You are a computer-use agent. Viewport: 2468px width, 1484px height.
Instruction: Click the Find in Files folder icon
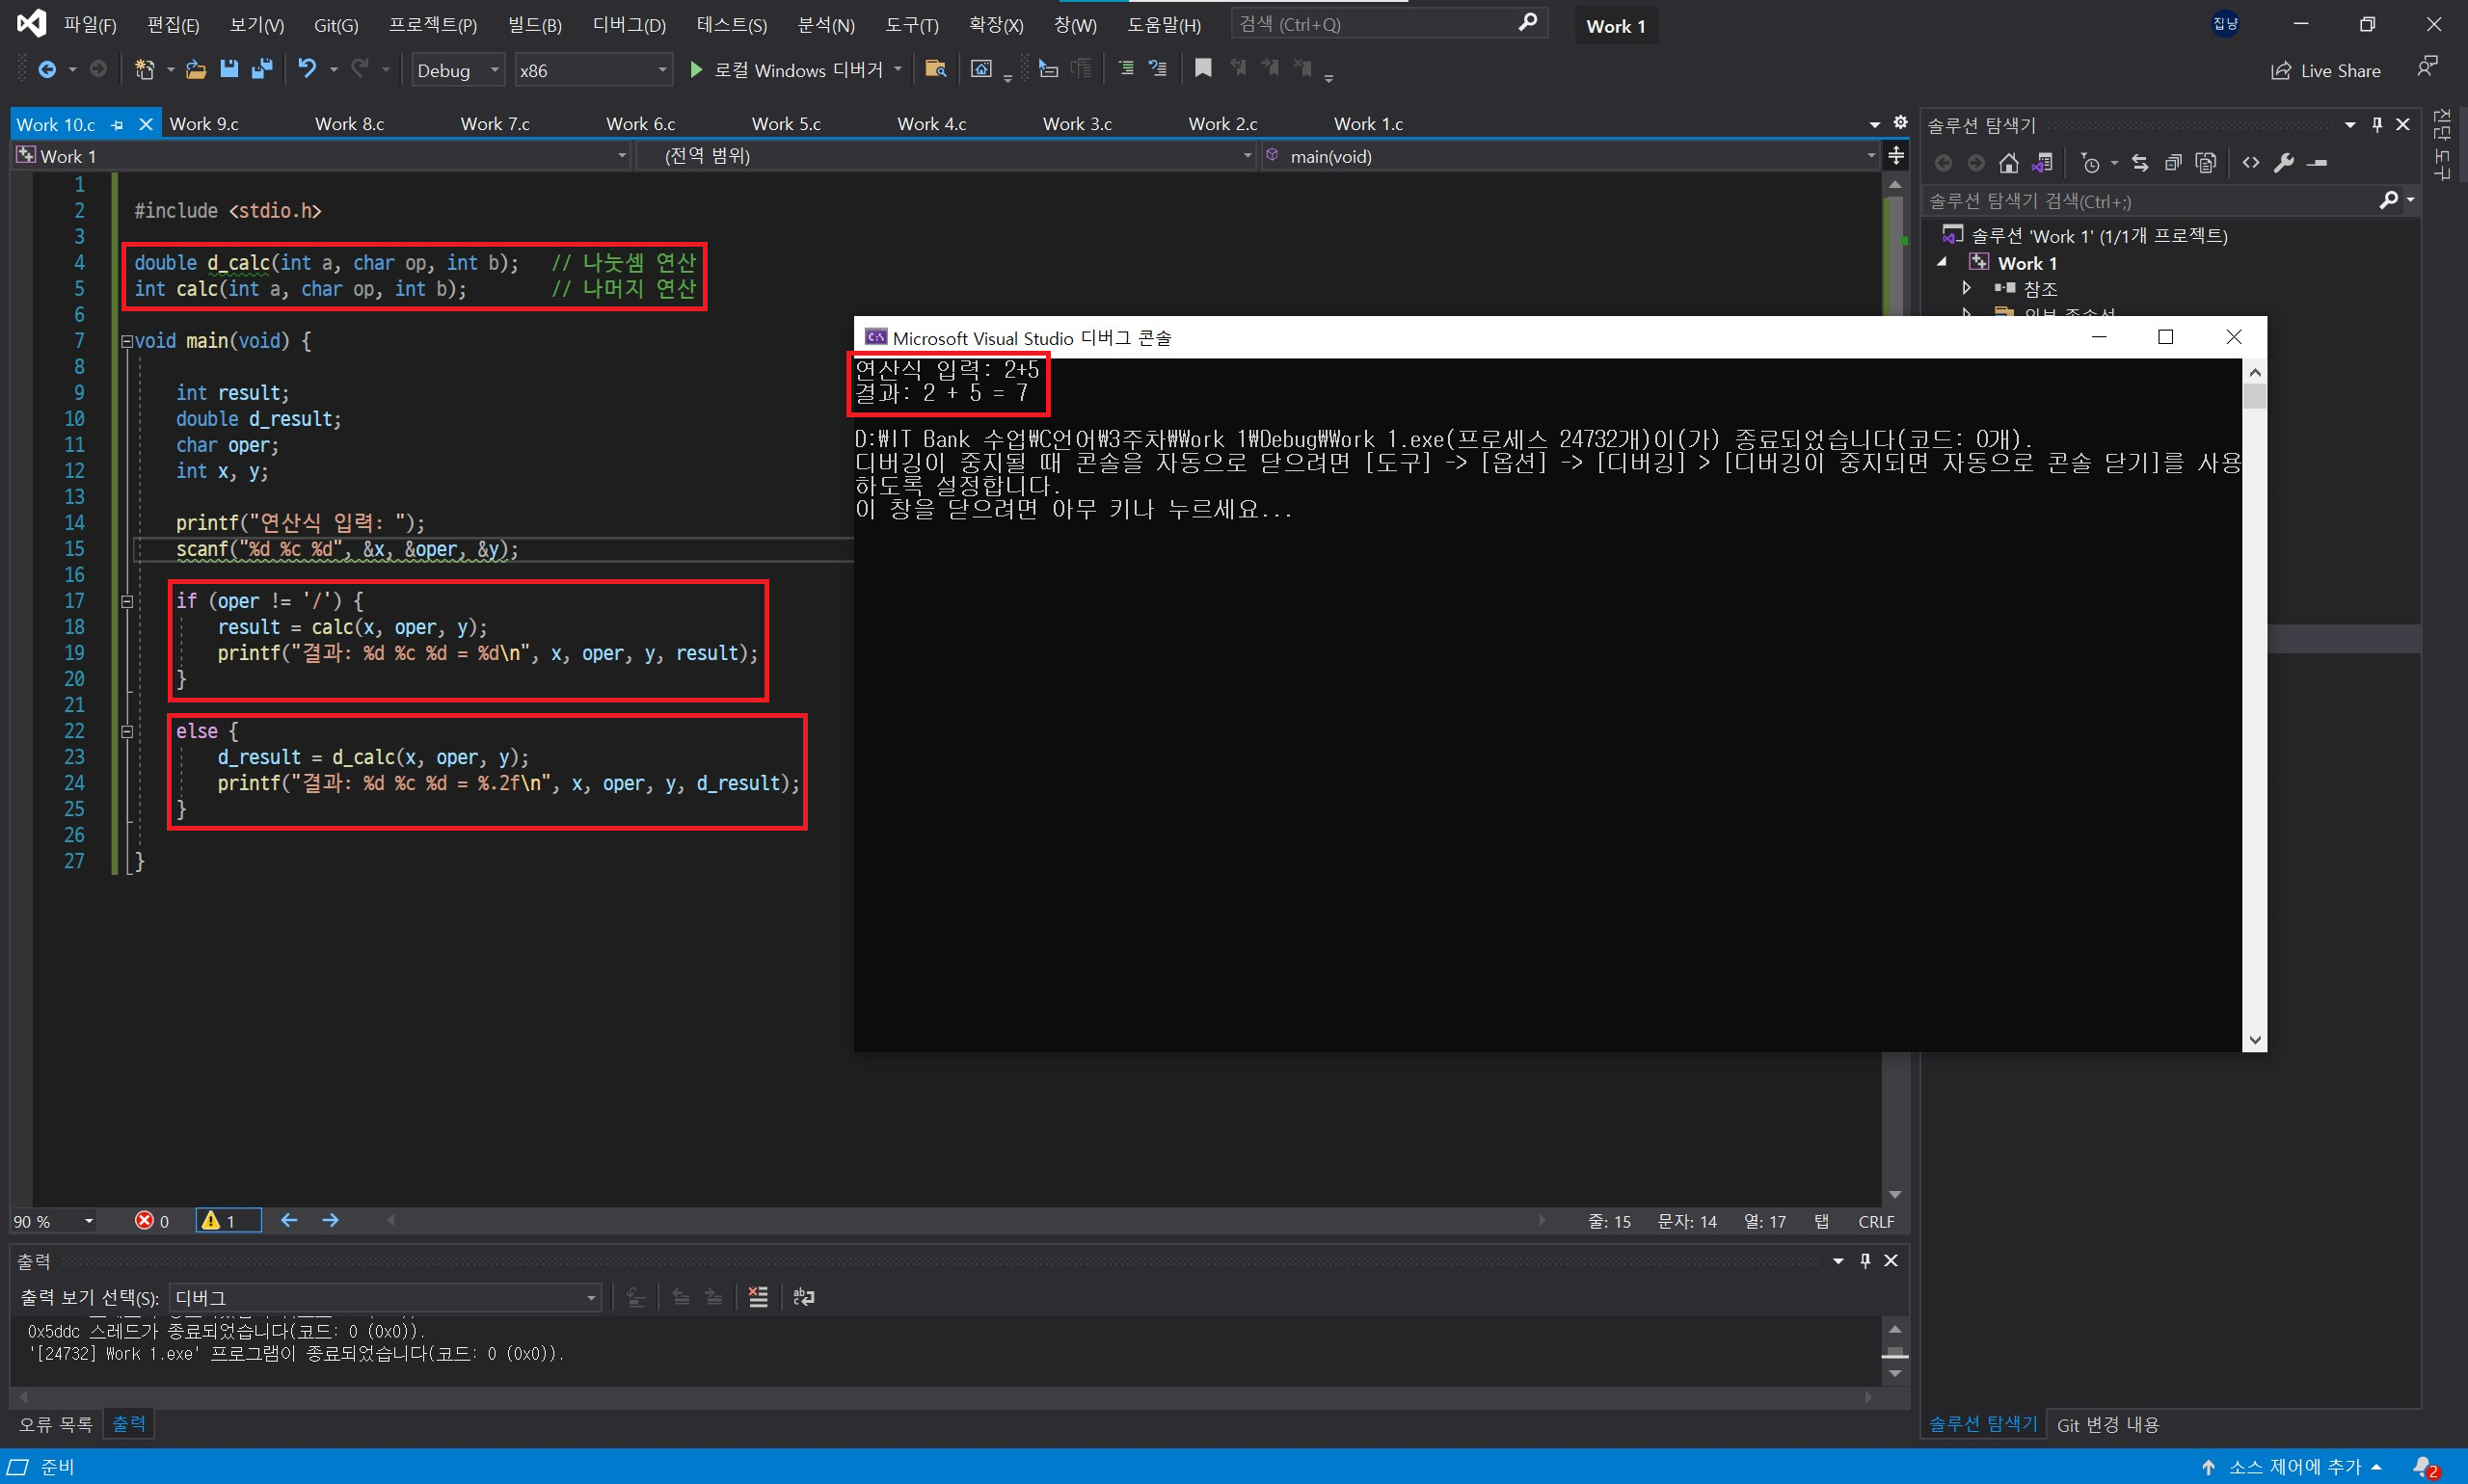[935, 69]
